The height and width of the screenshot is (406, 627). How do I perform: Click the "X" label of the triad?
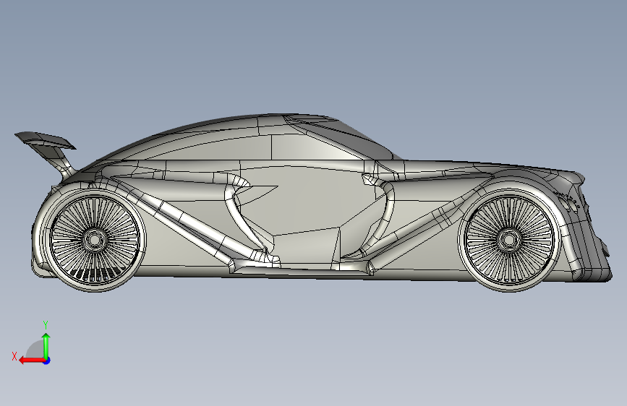pos(14,356)
